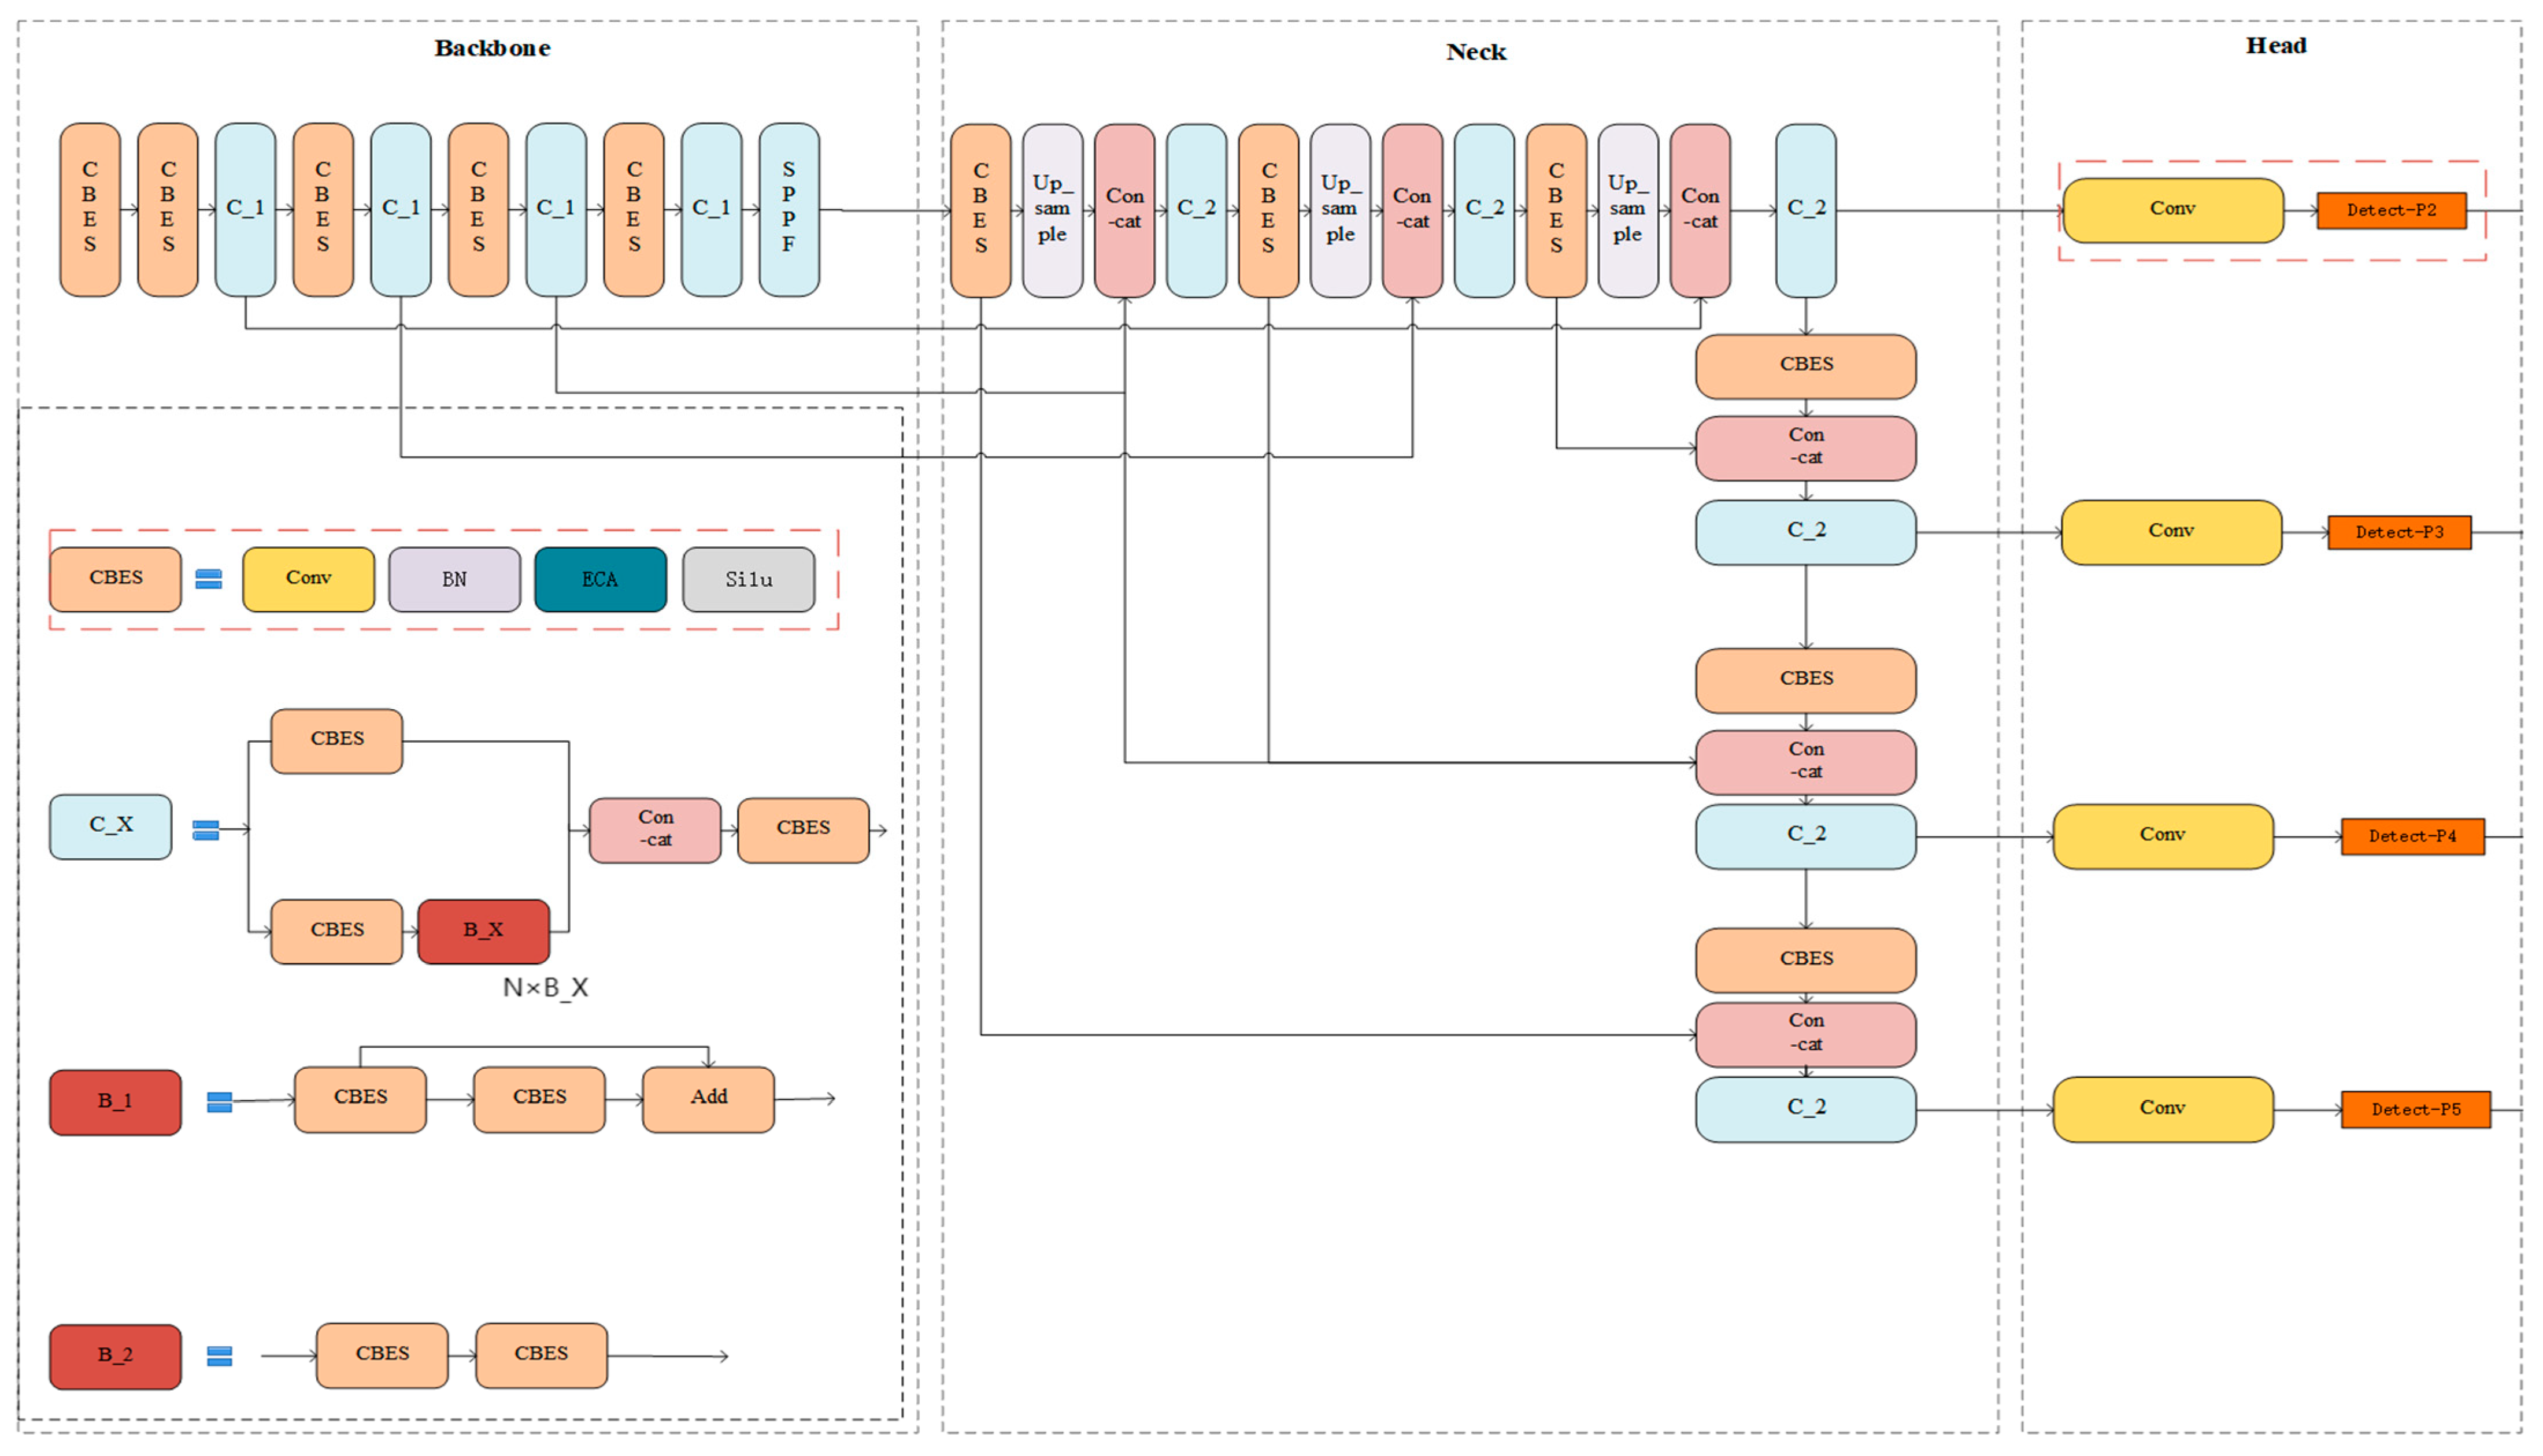Select the red B_1 legend block
2543x1456 pixels.
point(115,1101)
